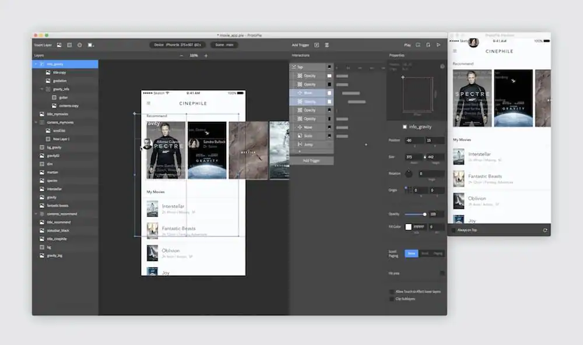This screenshot has height=345, width=583.
Task: Enable Always on Top in the preview window
Action: (x=454, y=230)
